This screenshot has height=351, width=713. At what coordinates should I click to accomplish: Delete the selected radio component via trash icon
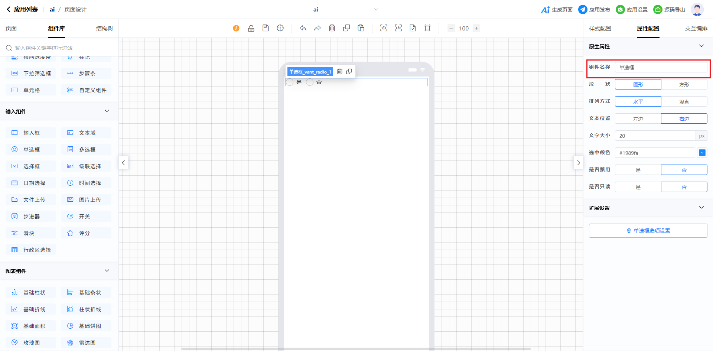click(340, 72)
